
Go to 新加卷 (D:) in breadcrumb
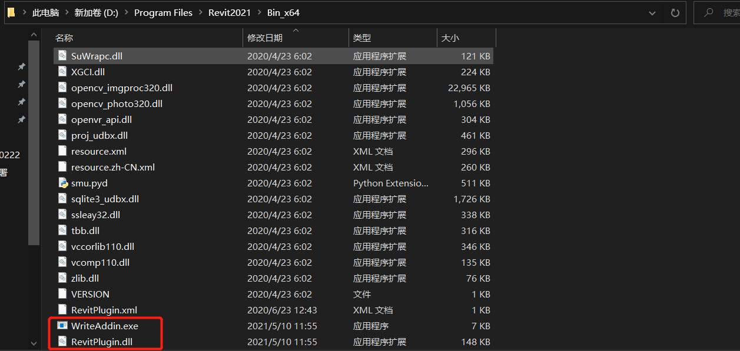(x=97, y=13)
